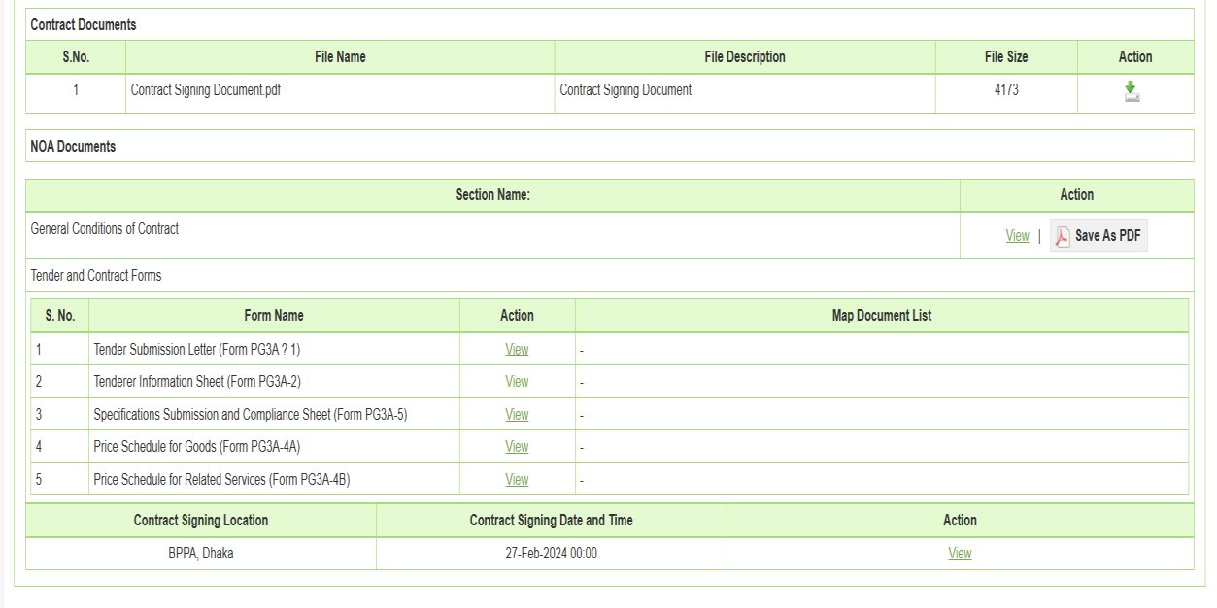
Task: Open View link for BPPA, Dhaka signing
Action: coord(960,554)
